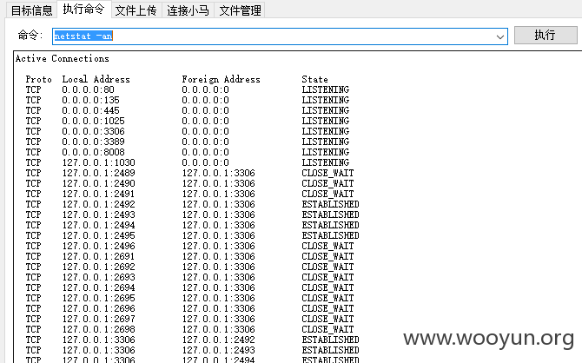Click the Active Connections heading text

(x=62, y=59)
